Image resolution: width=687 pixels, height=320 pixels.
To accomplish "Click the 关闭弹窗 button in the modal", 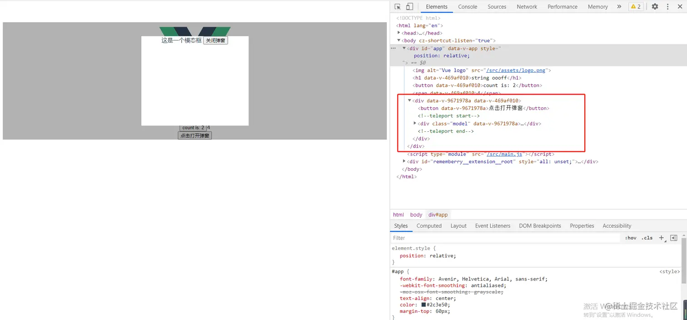I will pos(215,40).
